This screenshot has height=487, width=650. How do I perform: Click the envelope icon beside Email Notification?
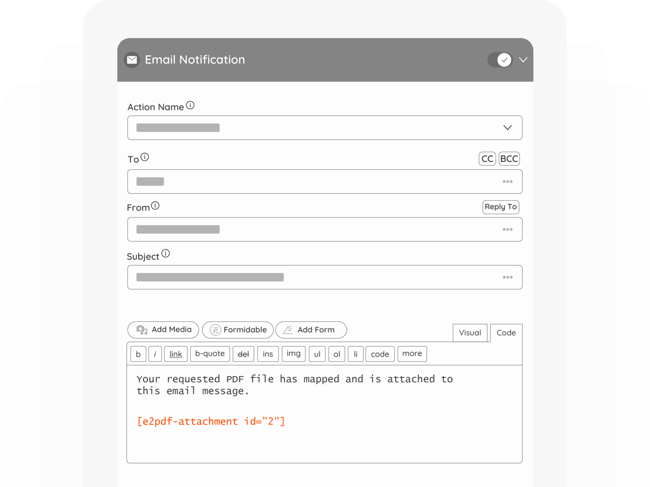click(x=132, y=60)
